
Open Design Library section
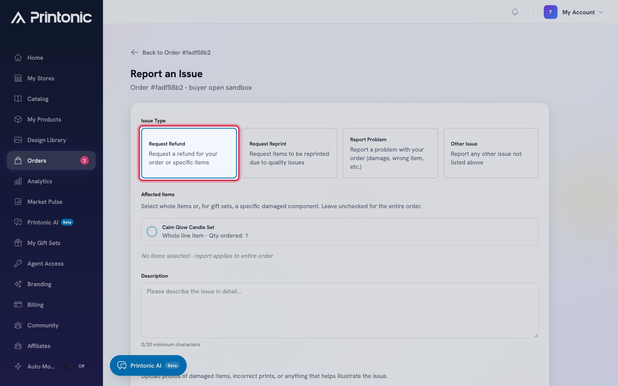51,140
